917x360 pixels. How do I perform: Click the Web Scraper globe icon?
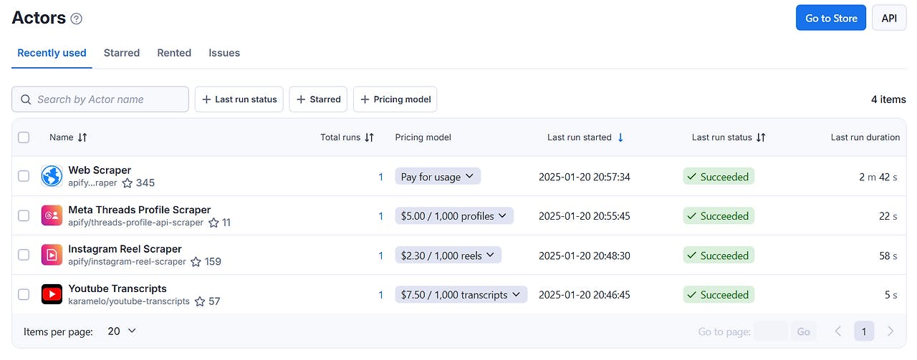pyautogui.click(x=52, y=176)
